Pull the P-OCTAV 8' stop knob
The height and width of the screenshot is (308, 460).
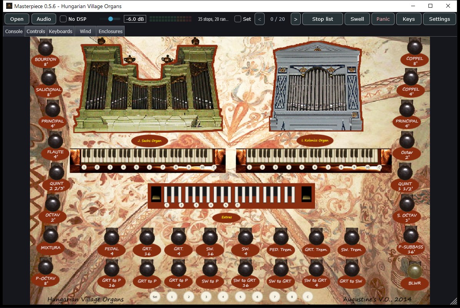coord(45,266)
